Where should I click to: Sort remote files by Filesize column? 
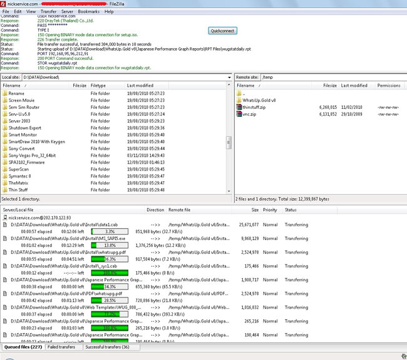point(329,85)
